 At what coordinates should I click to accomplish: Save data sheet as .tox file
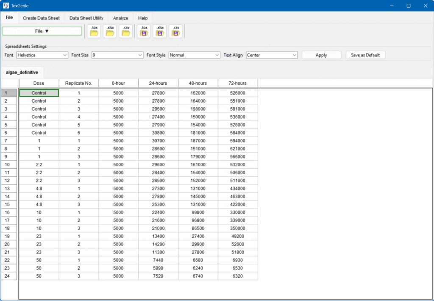tap(144, 31)
